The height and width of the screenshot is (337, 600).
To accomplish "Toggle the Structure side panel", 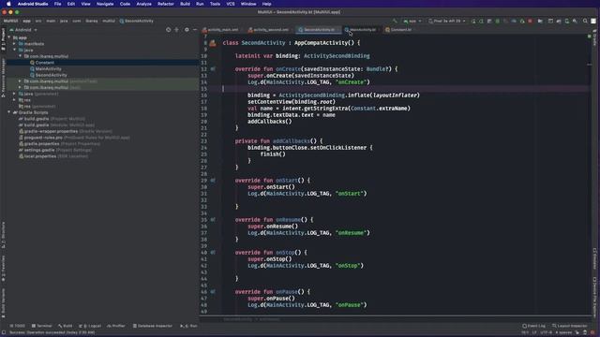I will click(3, 235).
